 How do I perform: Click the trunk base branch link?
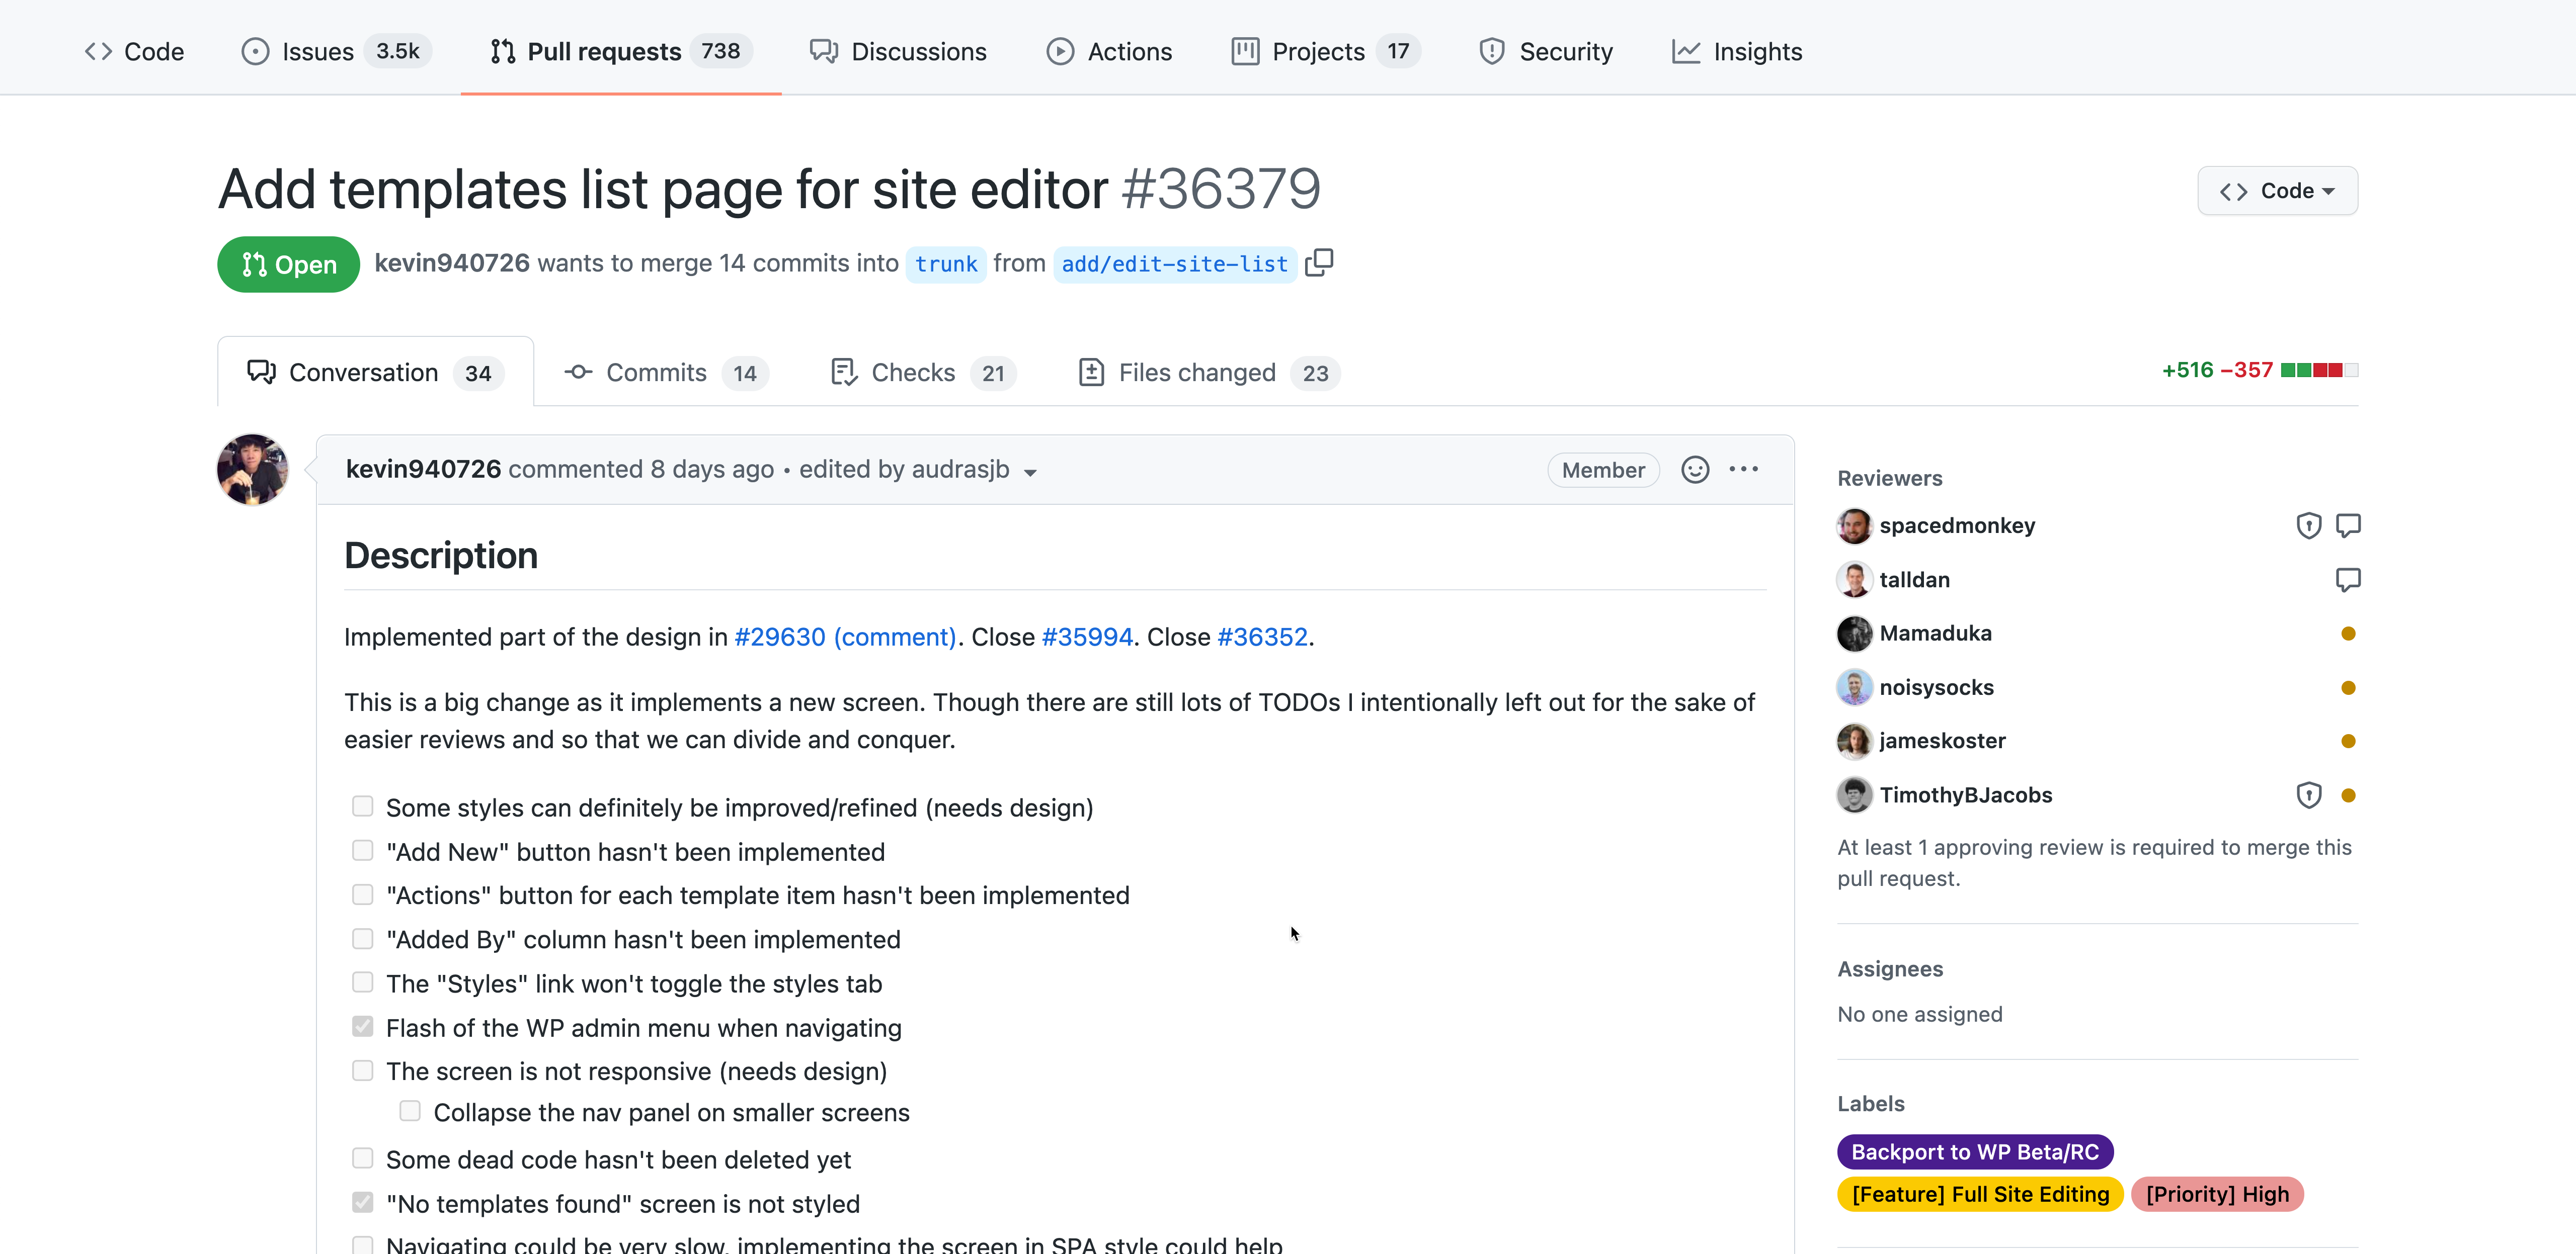coord(945,264)
